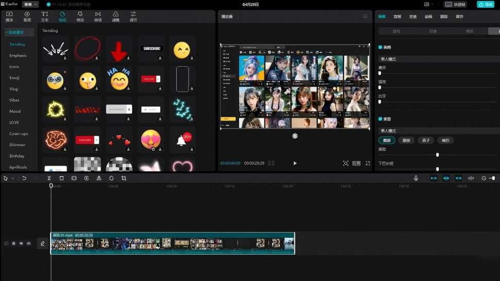This screenshot has height=281, width=500.
Task: Open the Filters (滤镜) panel icon
Action: click(115, 16)
